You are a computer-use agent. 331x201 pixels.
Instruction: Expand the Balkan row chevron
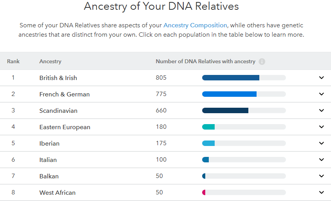pos(321,176)
